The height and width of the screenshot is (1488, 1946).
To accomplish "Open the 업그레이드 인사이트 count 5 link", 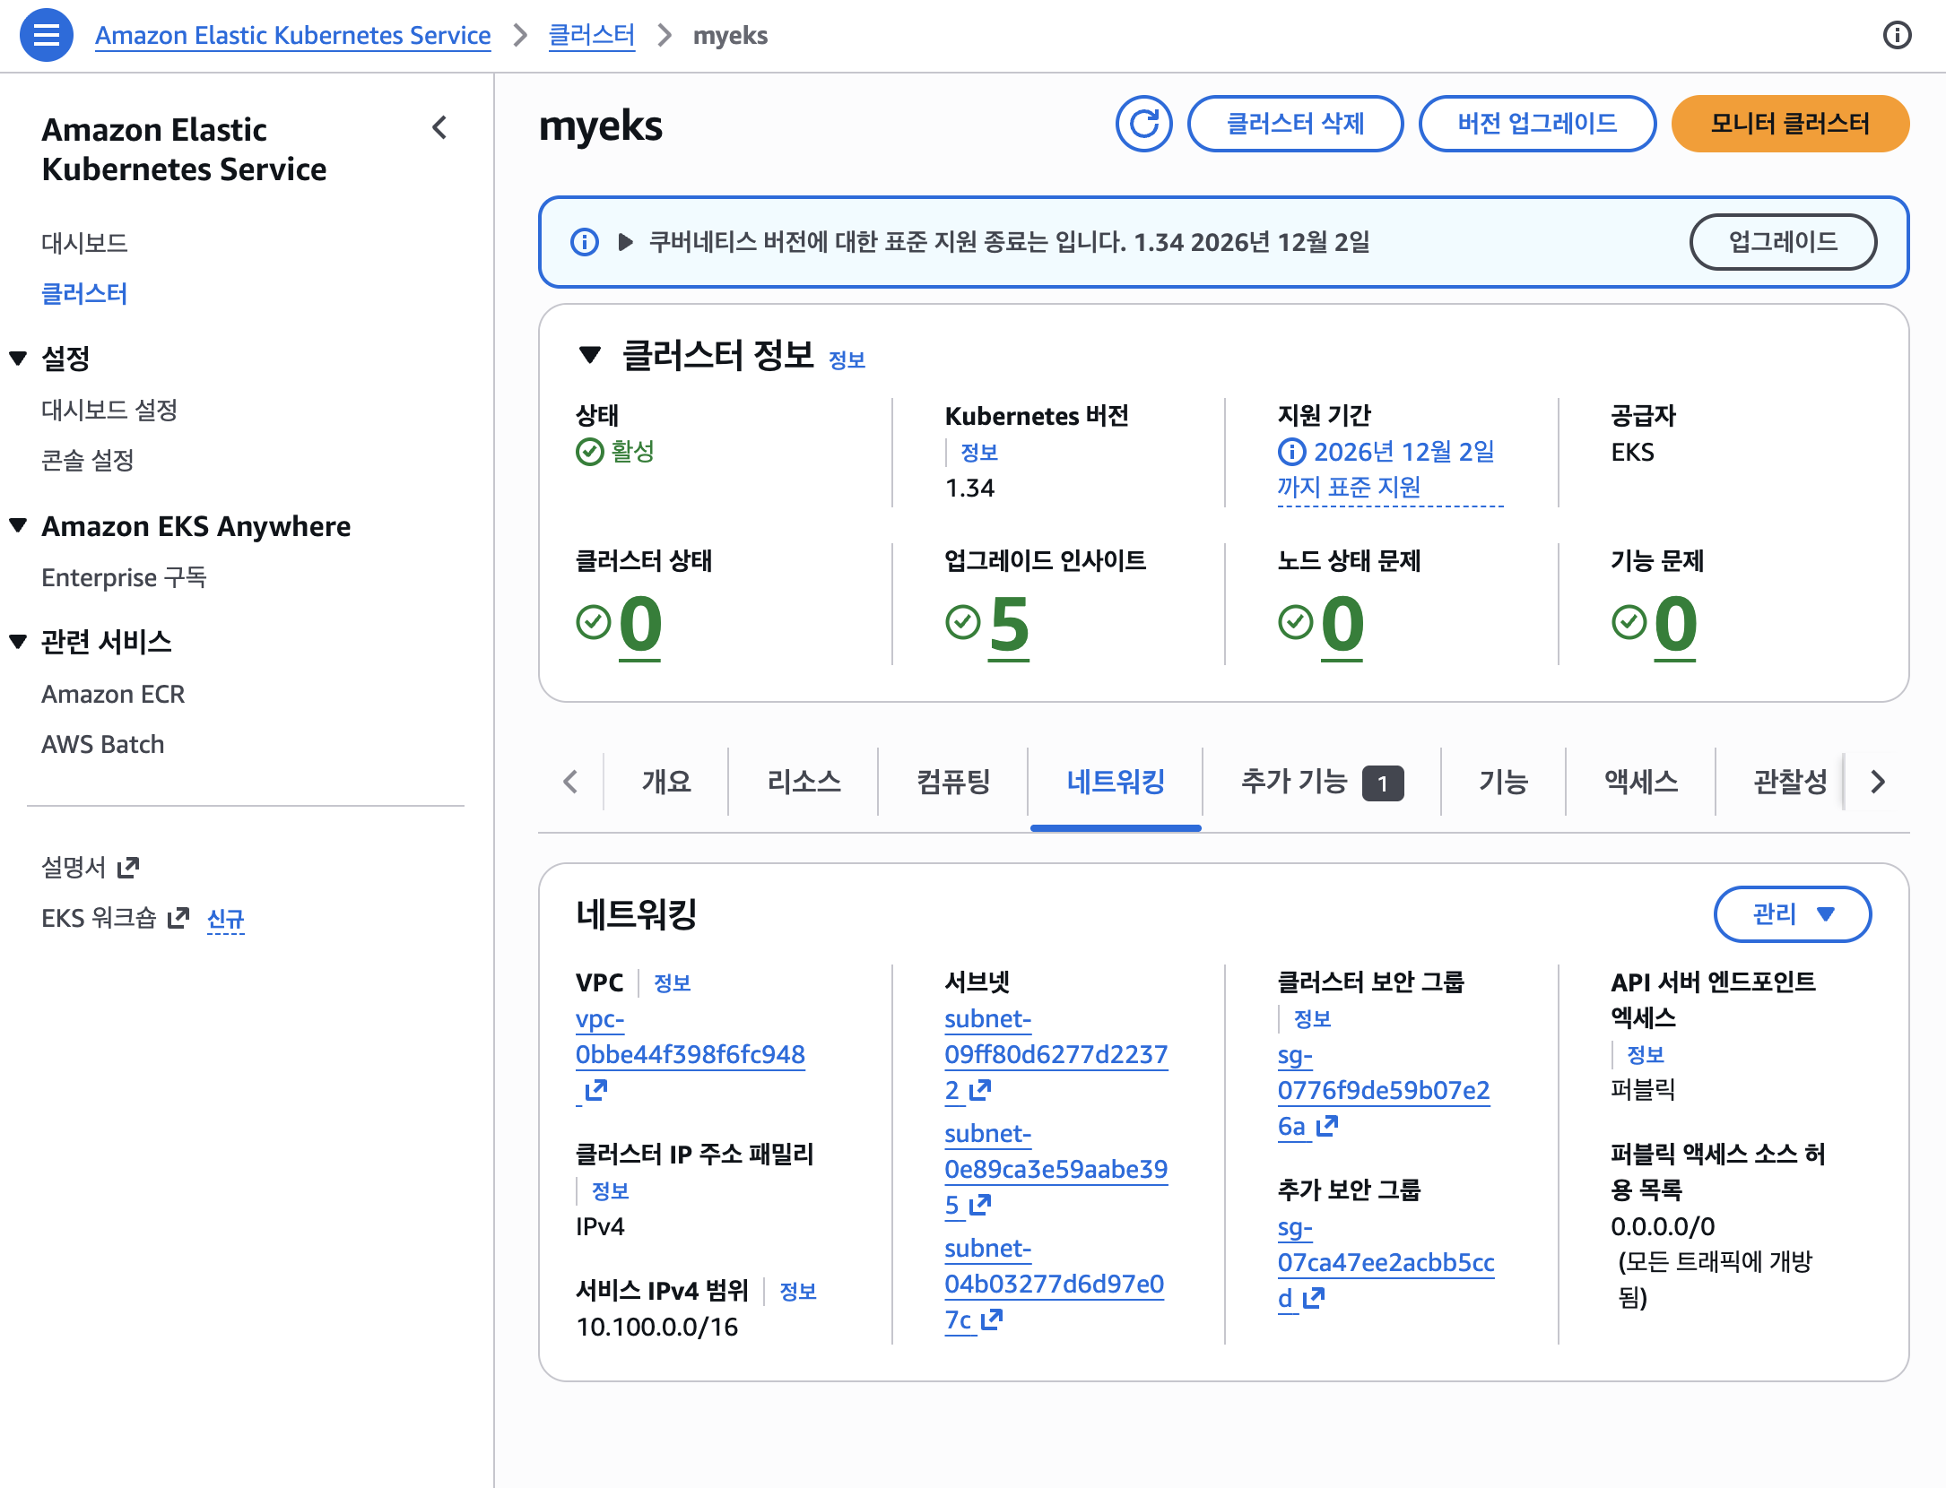I will point(1008,627).
